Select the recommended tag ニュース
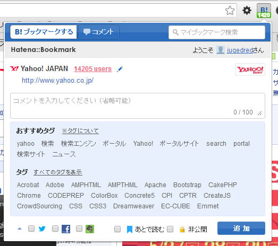 64,154
